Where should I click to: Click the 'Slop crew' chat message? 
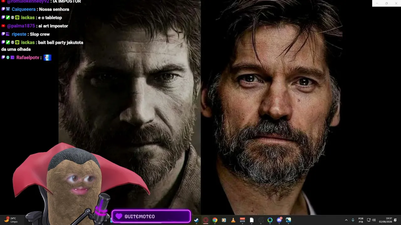(x=40, y=34)
